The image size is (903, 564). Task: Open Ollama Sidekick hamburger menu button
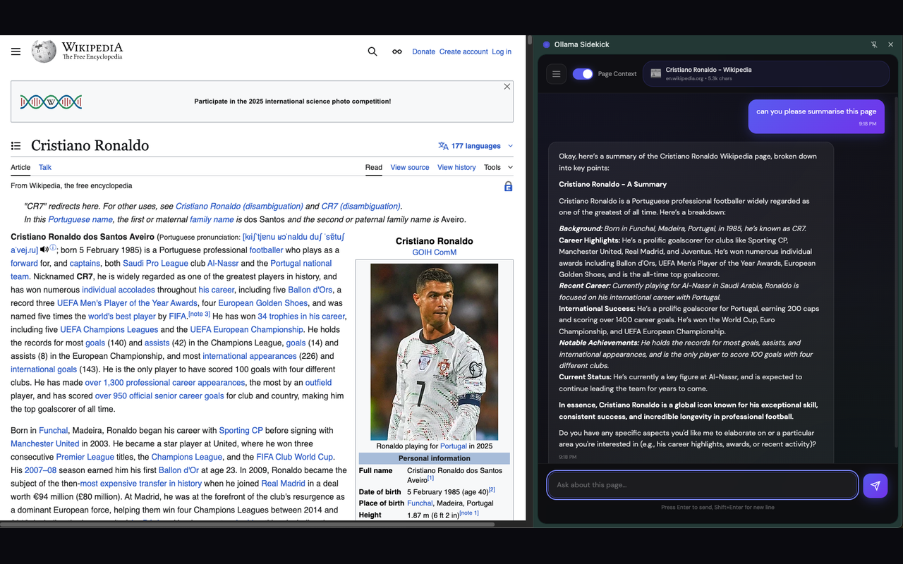point(556,73)
